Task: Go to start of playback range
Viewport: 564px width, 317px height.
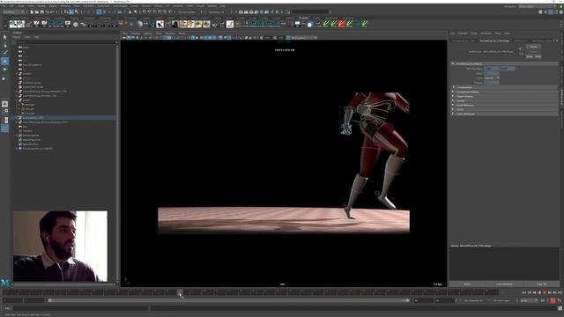Action: click(524, 292)
